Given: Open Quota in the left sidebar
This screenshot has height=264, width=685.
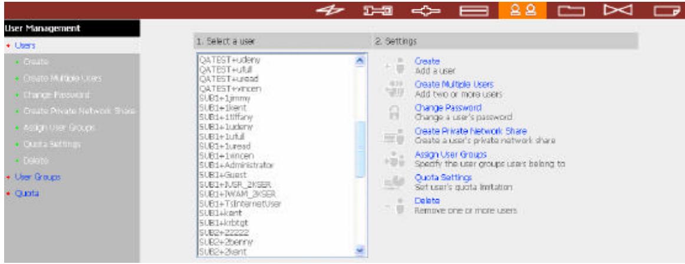Looking at the screenshot, I should pyautogui.click(x=27, y=193).
